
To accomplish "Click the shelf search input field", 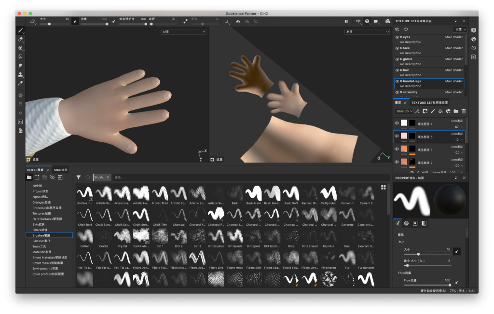I will 250,177.
